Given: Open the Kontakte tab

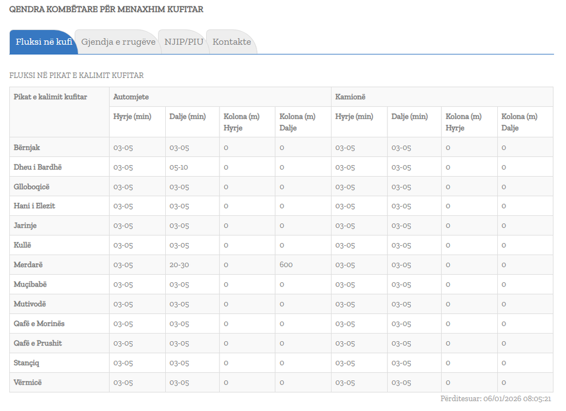Looking at the screenshot, I should pyautogui.click(x=232, y=42).
